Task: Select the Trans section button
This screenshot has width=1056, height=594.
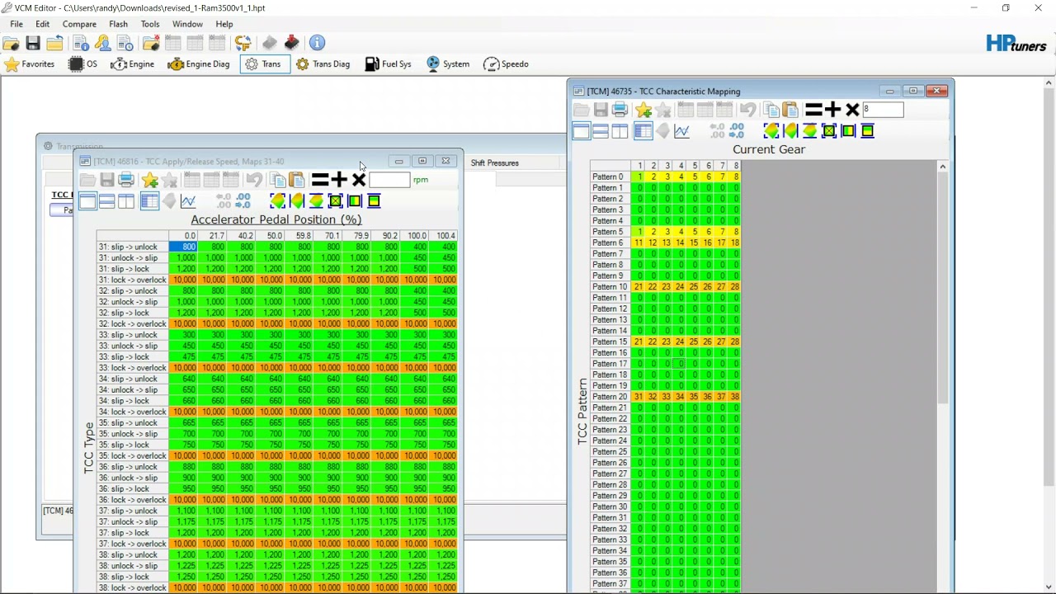Action: pyautogui.click(x=265, y=64)
